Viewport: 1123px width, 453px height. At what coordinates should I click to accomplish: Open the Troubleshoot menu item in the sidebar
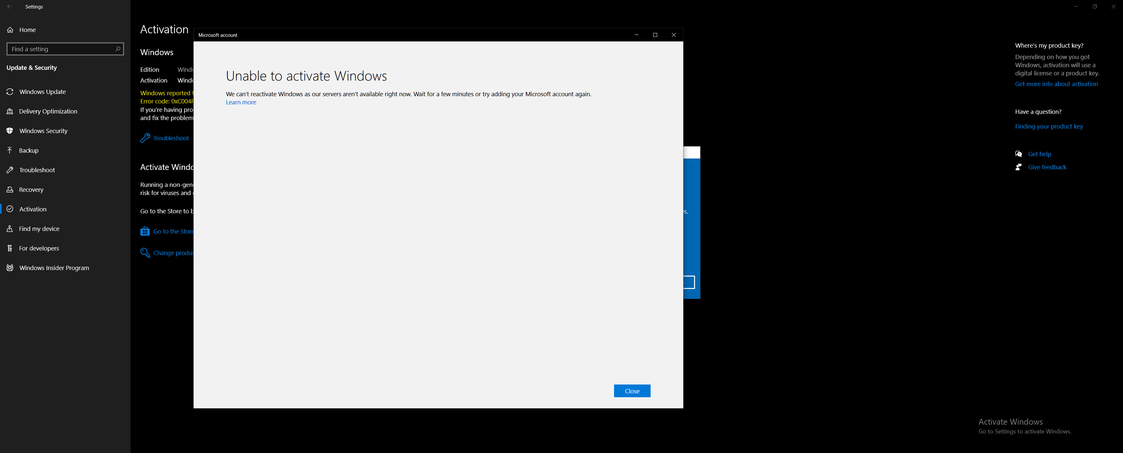click(37, 170)
